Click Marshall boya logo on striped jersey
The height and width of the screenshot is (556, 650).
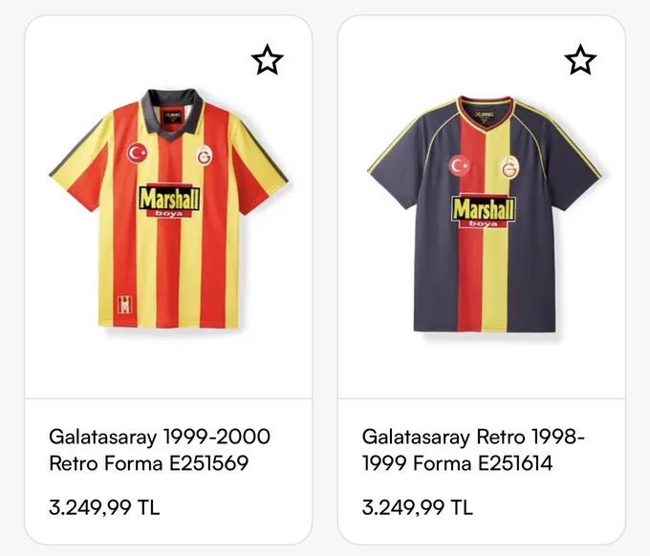(x=169, y=200)
